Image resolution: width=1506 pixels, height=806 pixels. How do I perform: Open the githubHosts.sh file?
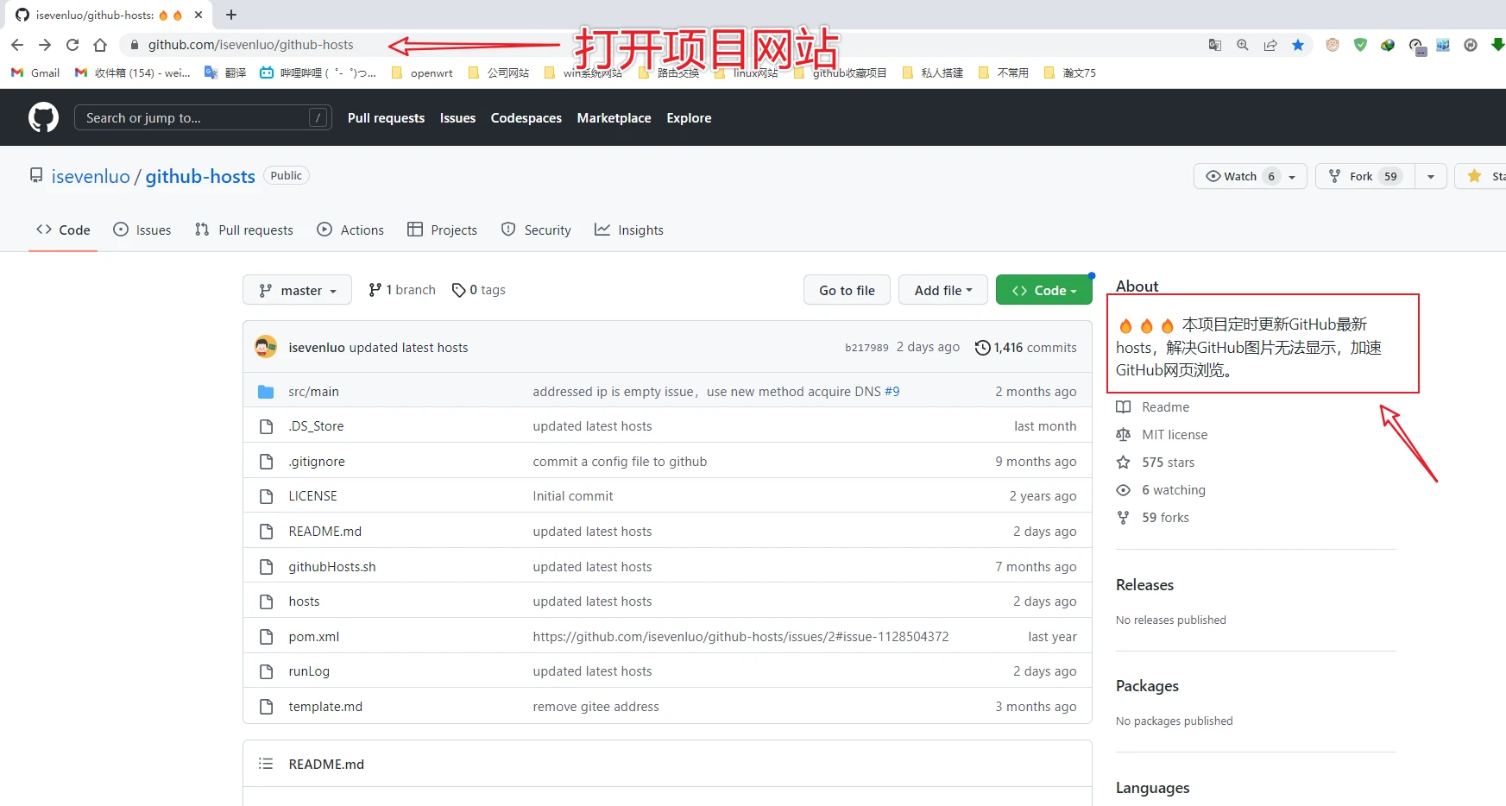pos(332,567)
